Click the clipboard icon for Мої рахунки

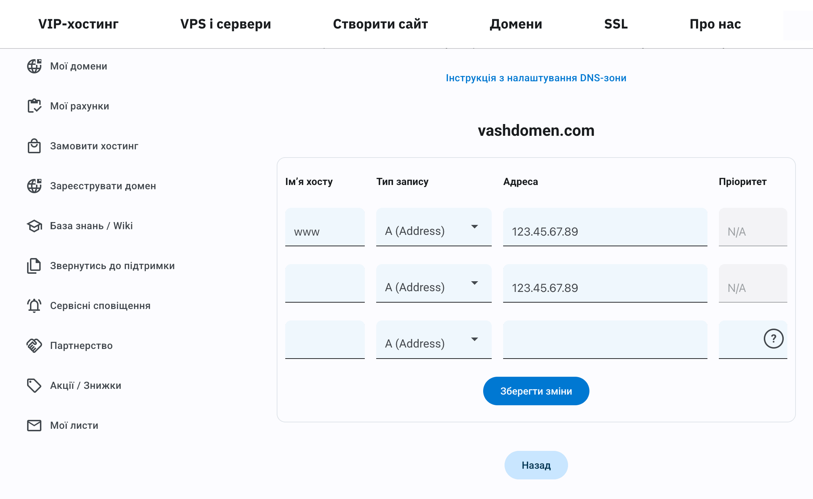[34, 106]
